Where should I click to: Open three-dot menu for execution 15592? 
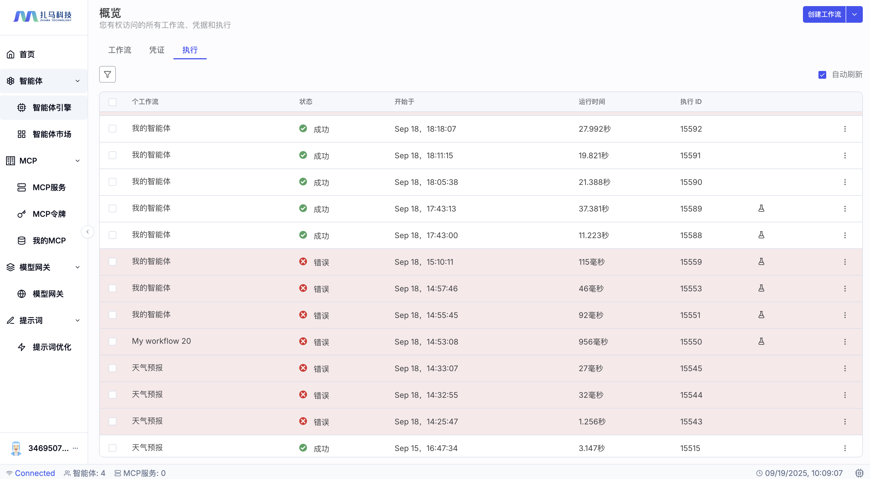(845, 129)
